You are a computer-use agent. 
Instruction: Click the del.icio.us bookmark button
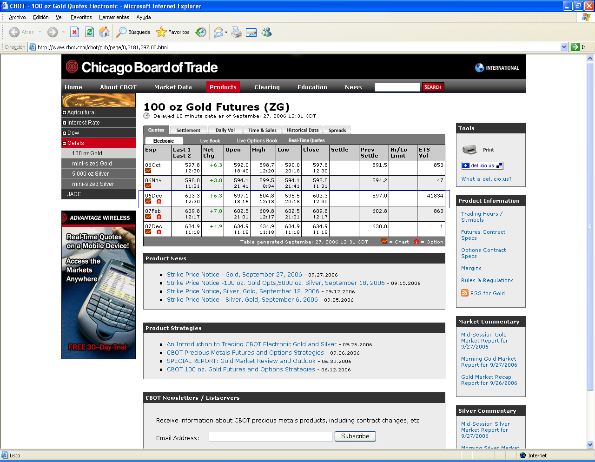[x=482, y=165]
